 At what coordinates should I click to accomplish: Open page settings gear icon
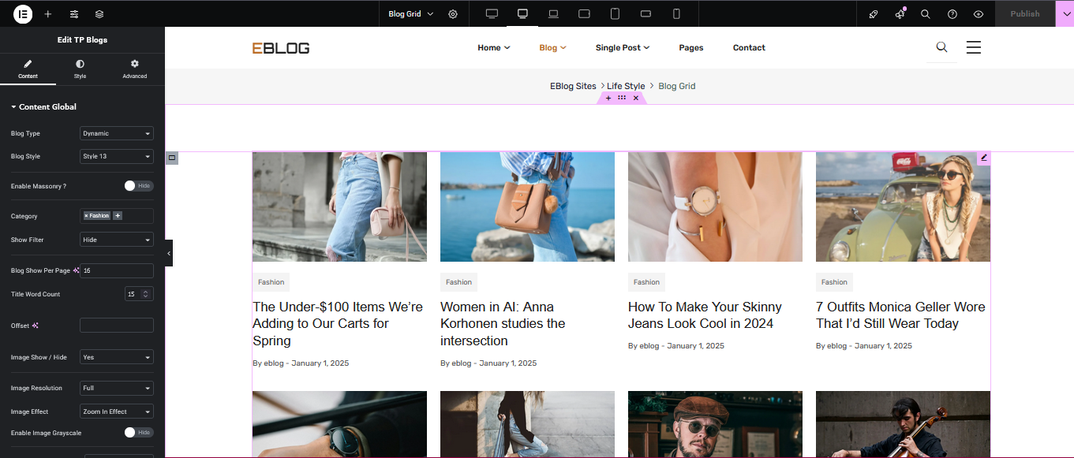pos(453,14)
